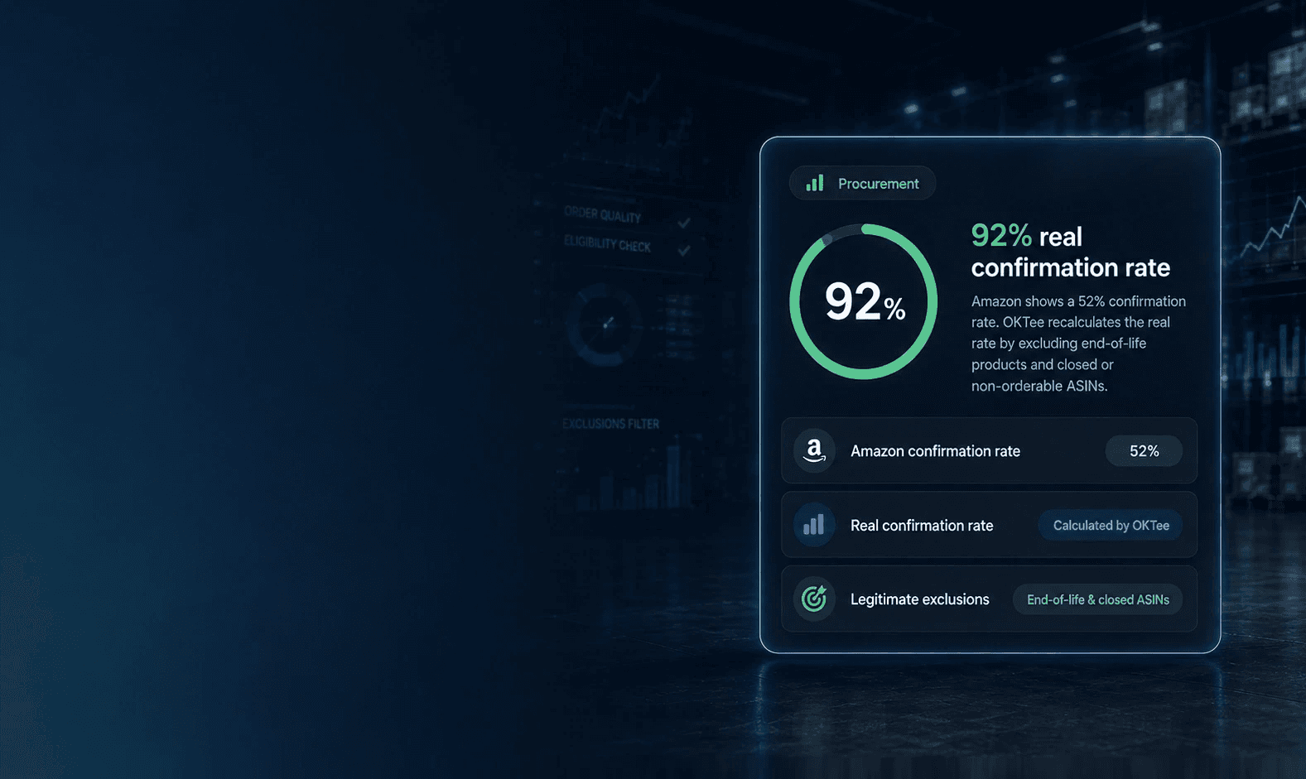Click the bar chart icon beside Procurement

pos(815,183)
